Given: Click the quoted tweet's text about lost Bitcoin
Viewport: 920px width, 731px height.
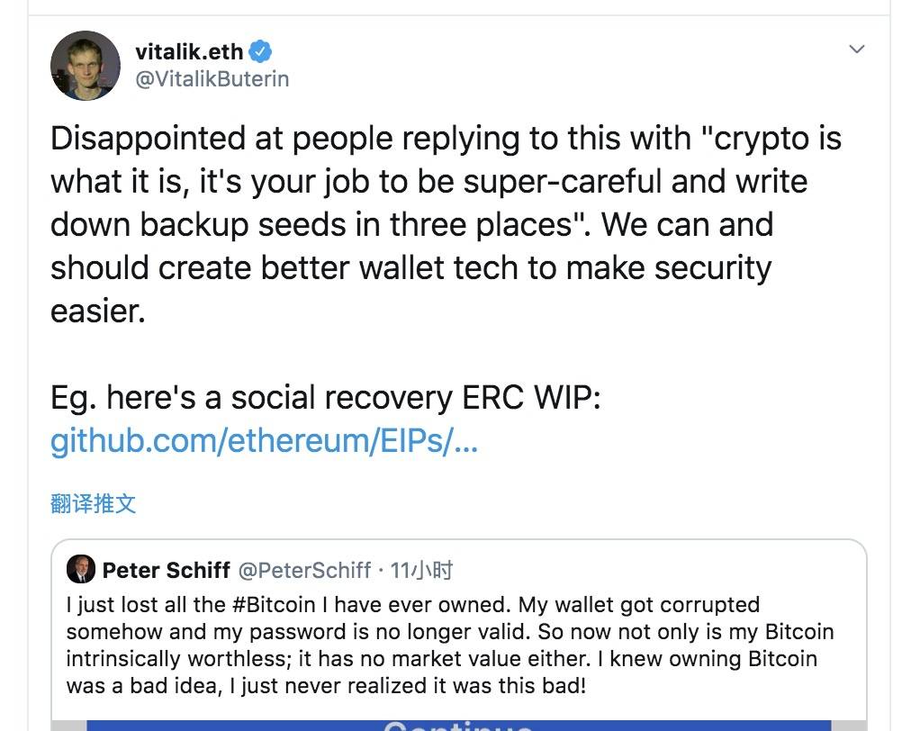Looking at the screenshot, I should pyautogui.click(x=449, y=645).
